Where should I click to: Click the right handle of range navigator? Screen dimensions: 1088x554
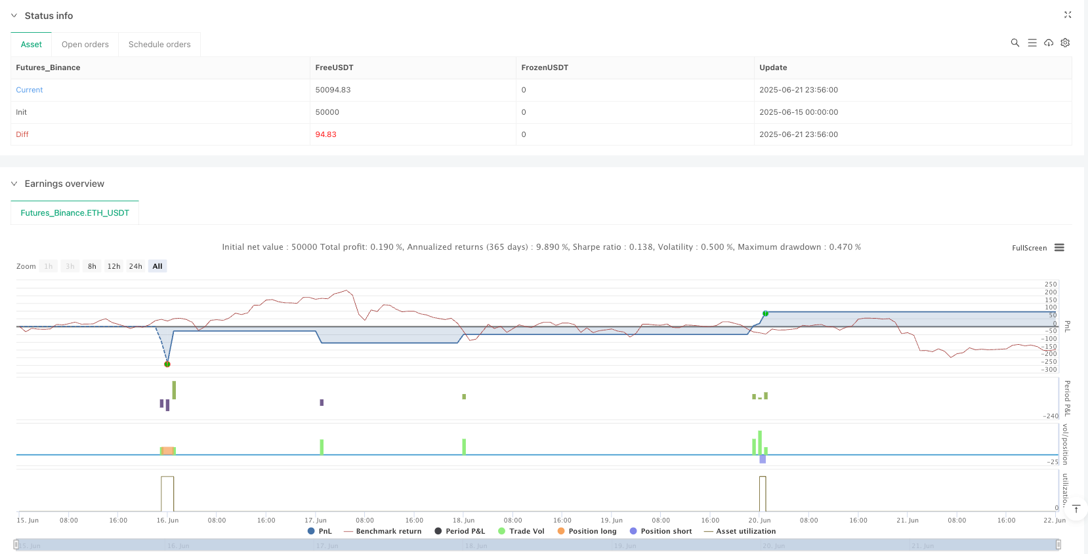coord(1058,545)
